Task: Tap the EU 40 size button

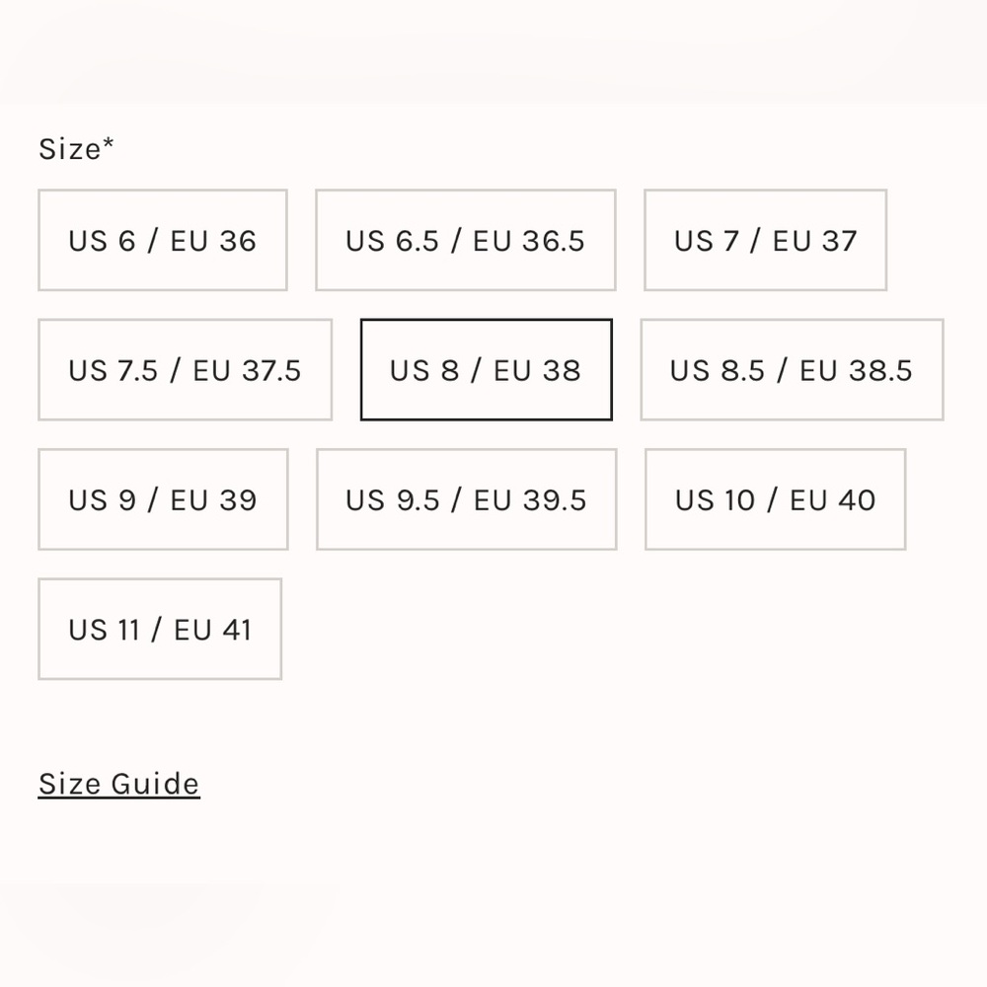Action: pyautogui.click(x=776, y=499)
